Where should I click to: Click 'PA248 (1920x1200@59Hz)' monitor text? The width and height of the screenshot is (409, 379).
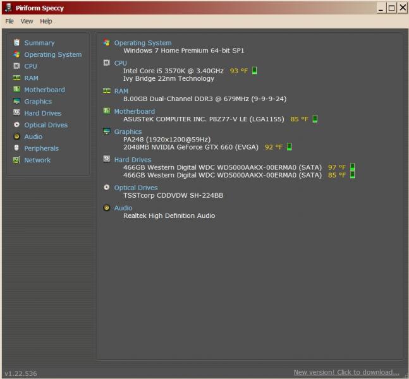click(167, 140)
